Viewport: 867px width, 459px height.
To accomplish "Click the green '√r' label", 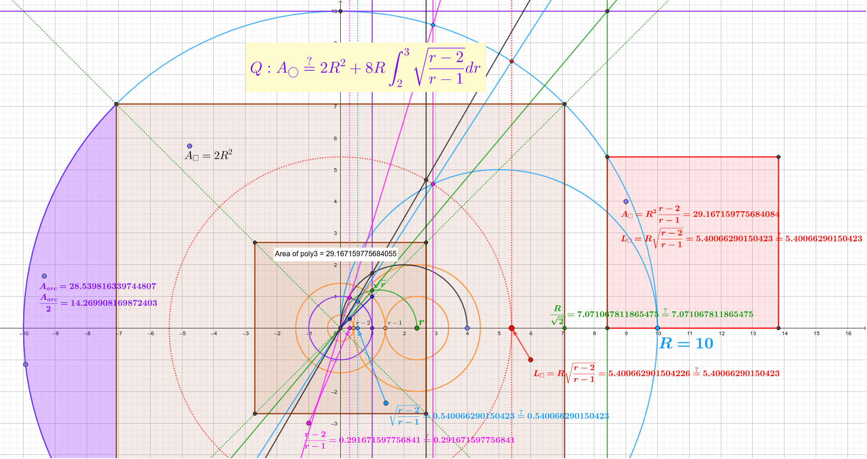I will pyautogui.click(x=379, y=285).
